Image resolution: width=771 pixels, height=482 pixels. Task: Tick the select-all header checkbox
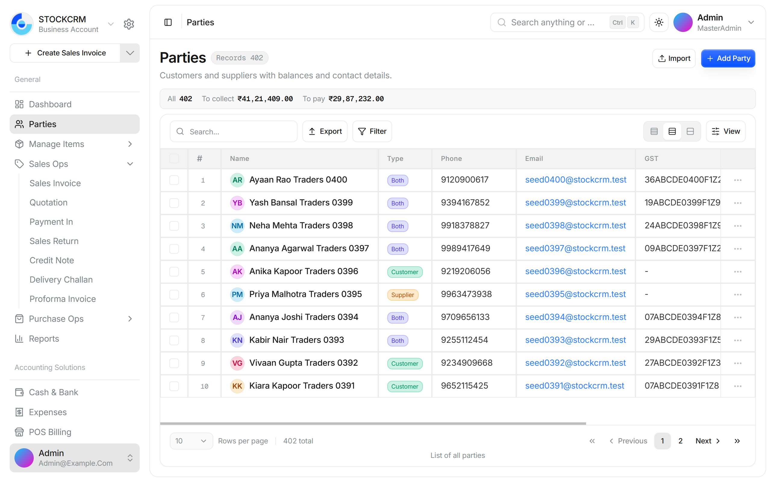pyautogui.click(x=174, y=158)
